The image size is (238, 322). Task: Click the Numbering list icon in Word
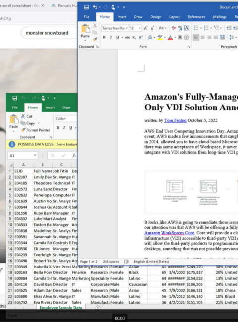click(x=206, y=28)
